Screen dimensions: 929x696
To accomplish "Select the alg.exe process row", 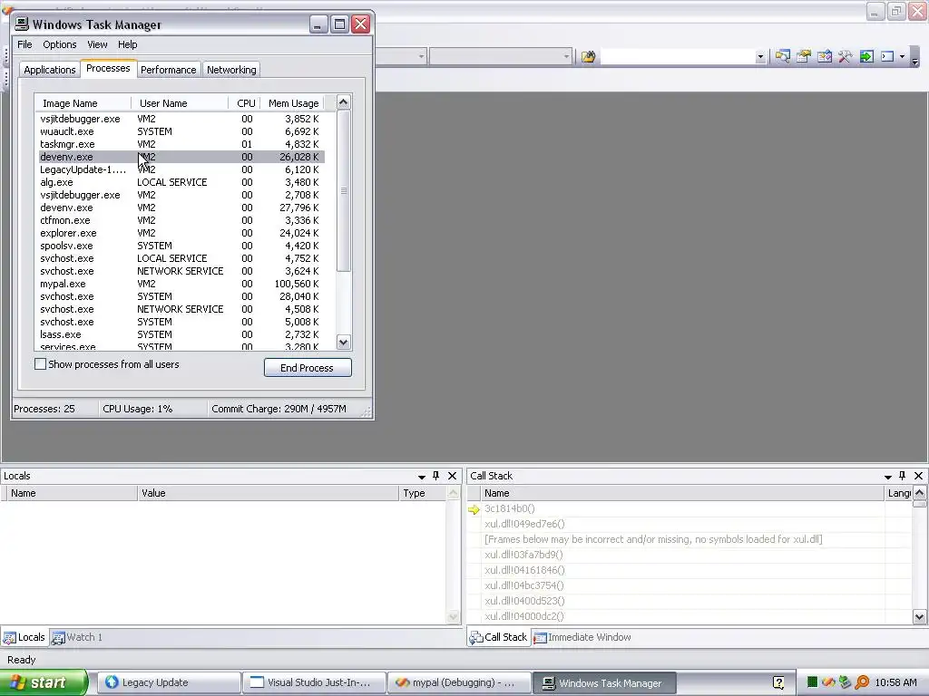I will point(181,181).
